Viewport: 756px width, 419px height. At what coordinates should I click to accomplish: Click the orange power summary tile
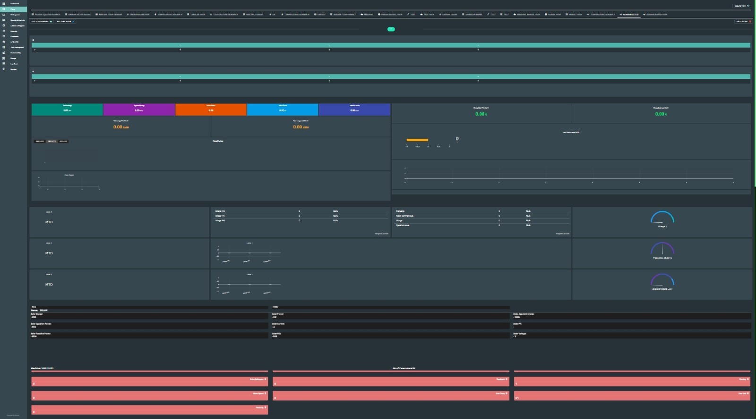[211, 109]
